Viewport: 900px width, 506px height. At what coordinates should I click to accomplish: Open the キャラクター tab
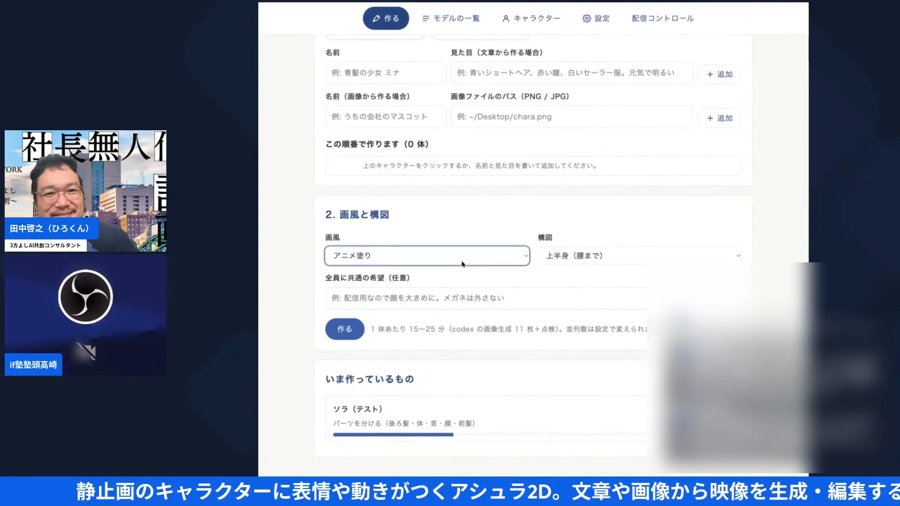coord(531,18)
